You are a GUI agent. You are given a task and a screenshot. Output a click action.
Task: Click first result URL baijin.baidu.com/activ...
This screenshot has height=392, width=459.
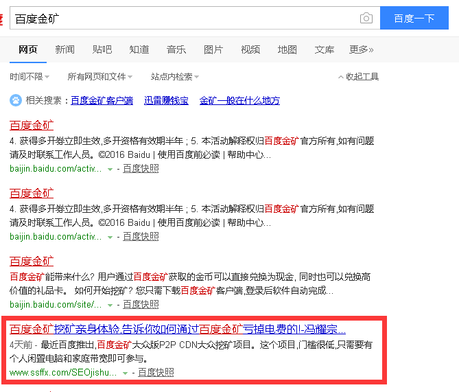click(56, 169)
